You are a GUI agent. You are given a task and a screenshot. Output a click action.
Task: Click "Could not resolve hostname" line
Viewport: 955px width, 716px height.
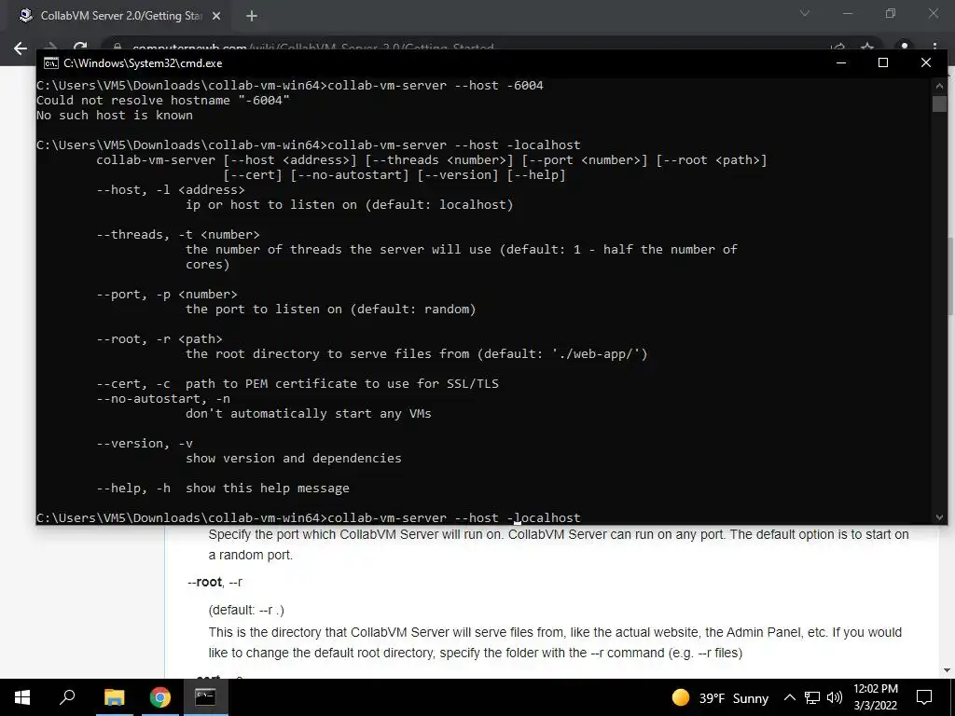[x=163, y=101]
